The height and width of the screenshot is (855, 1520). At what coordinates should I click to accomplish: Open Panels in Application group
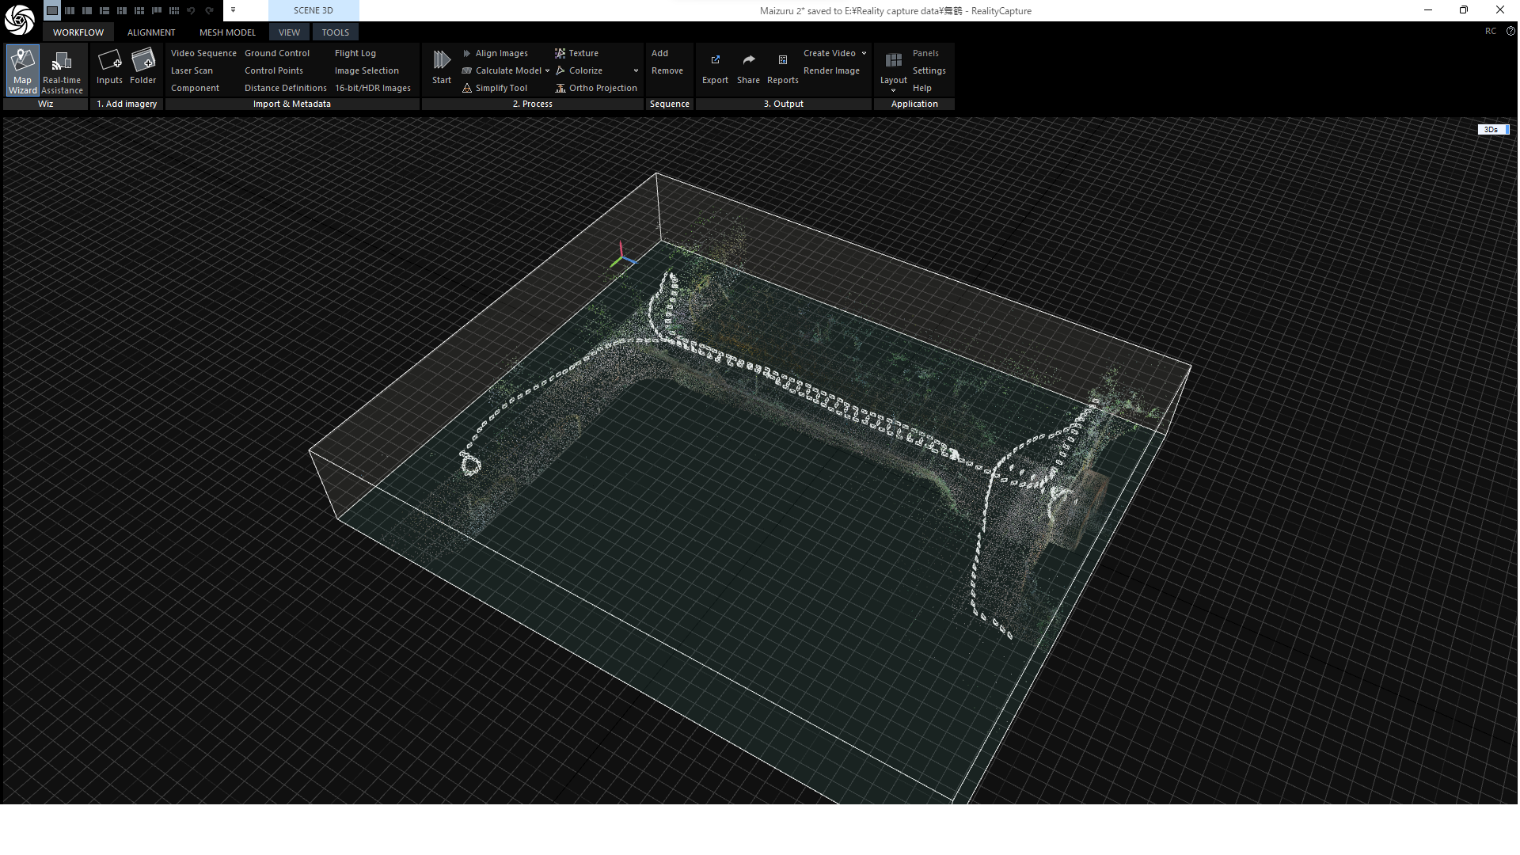pos(925,53)
